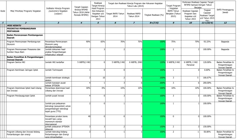
Task: Select the green "120%" realization cell
Action: 154,65
